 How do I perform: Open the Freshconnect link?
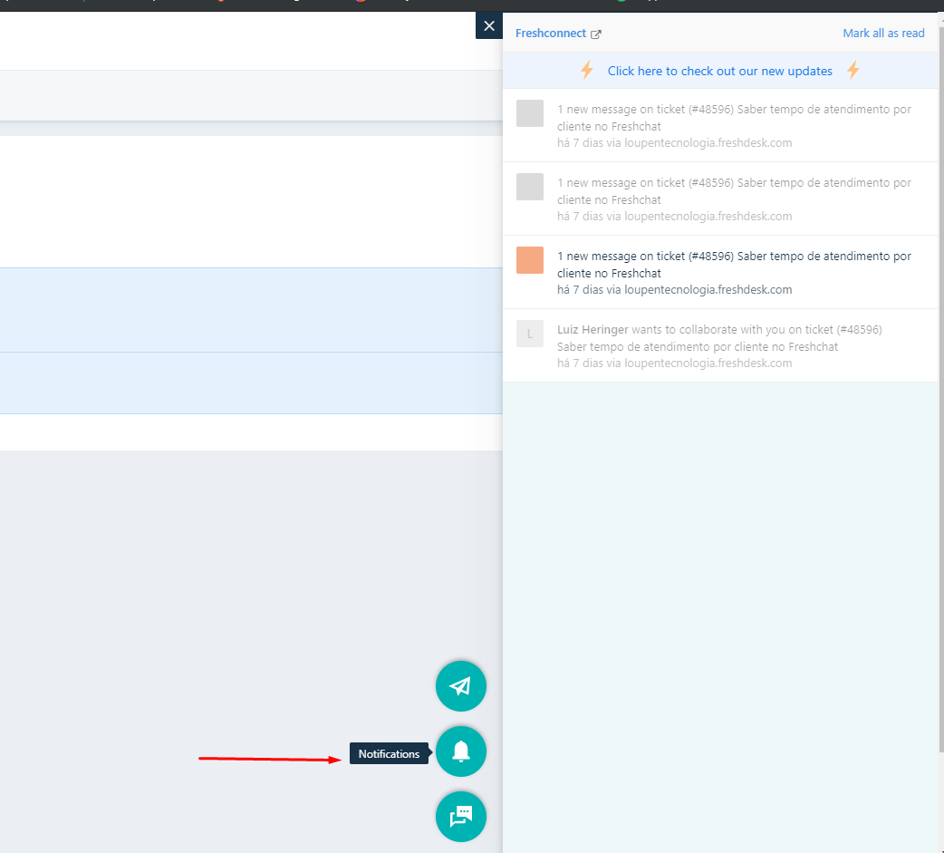pyautogui.click(x=550, y=34)
